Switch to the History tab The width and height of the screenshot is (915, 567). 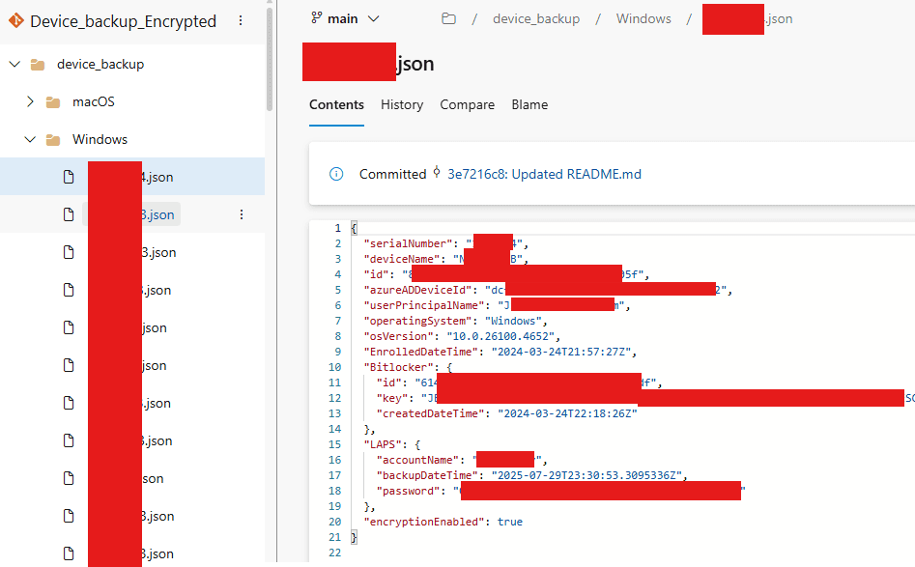tap(402, 104)
